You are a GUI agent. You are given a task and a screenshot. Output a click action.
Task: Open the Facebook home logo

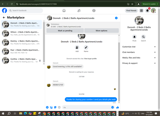pyautogui.click(x=4, y=11)
